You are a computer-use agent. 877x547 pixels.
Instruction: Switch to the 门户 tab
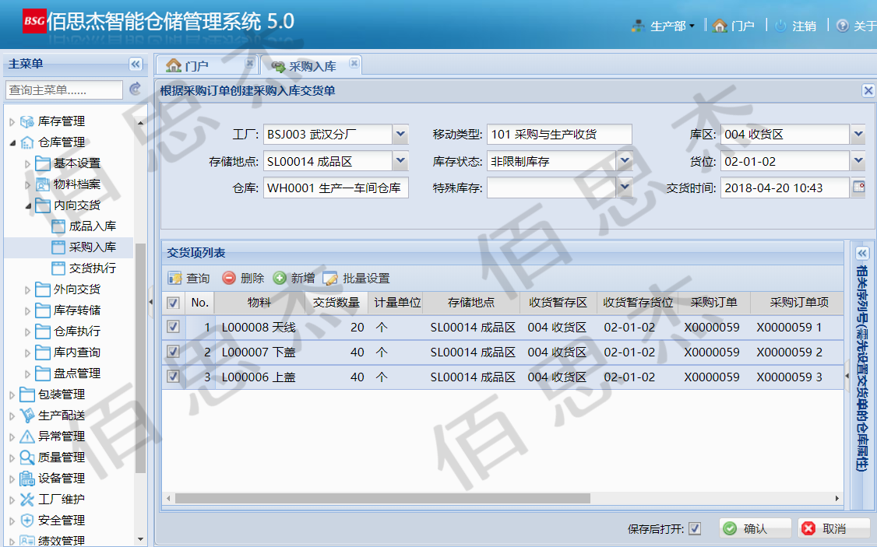tap(206, 65)
